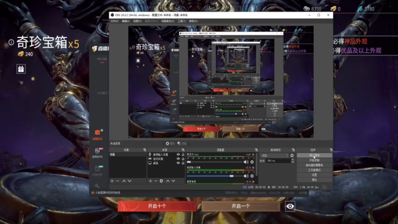The width and height of the screenshot is (398, 224).
Task: Click the OBS preview canvas
Action: (221, 82)
